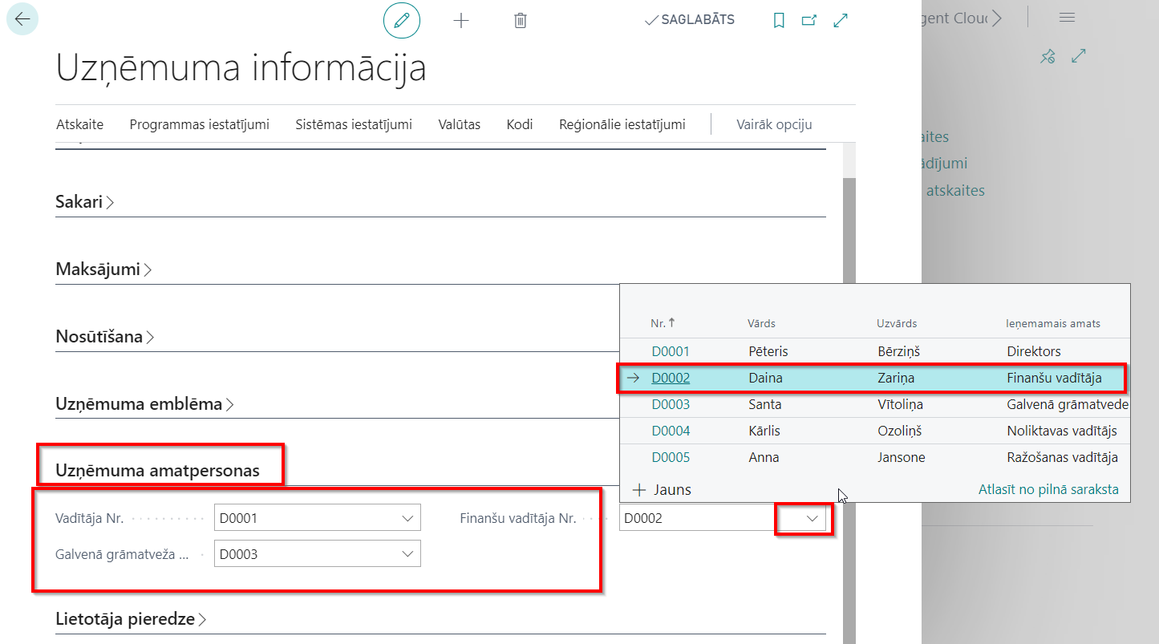Click chevron next to Cloud heading
1159x644 pixels.
coord(997,18)
